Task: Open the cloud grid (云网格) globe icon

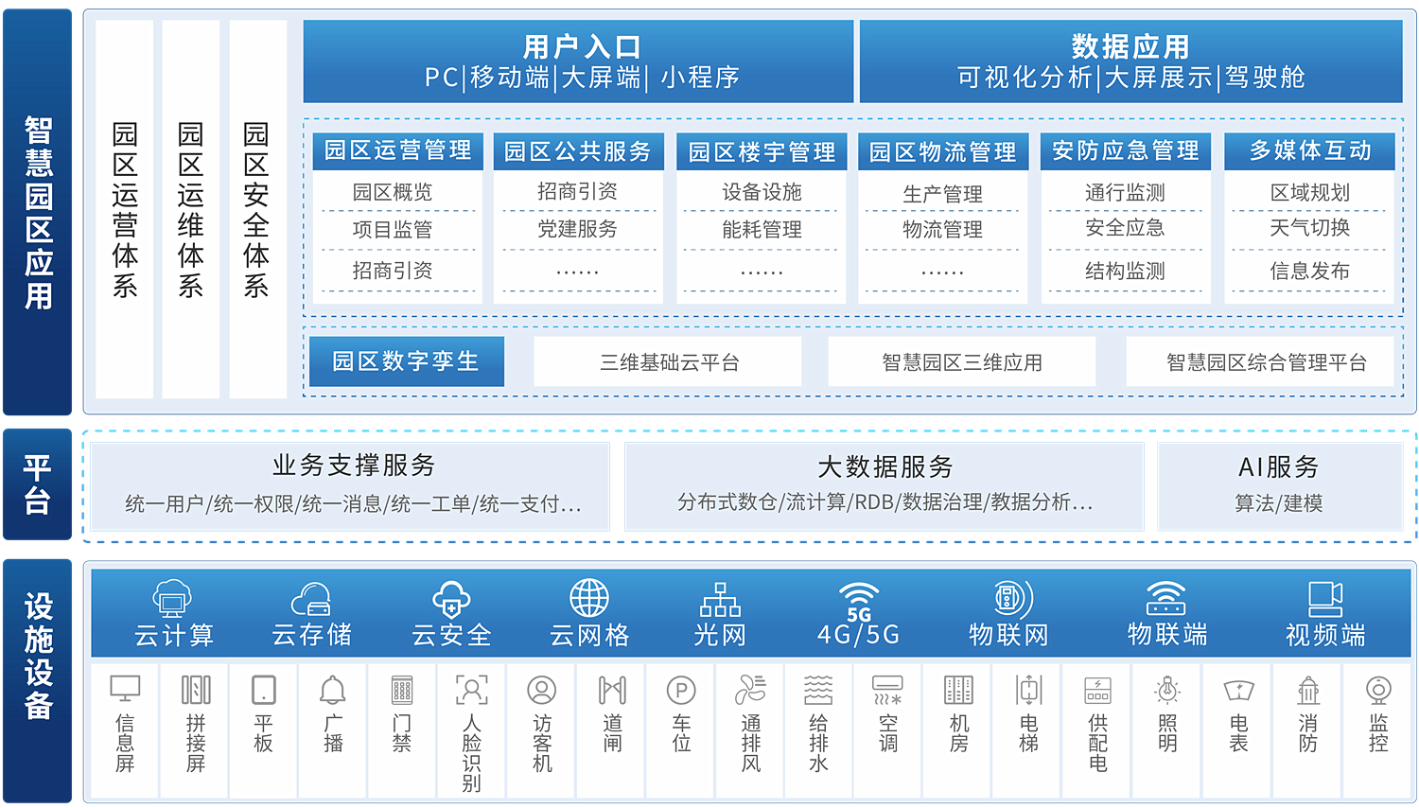Action: 589,598
